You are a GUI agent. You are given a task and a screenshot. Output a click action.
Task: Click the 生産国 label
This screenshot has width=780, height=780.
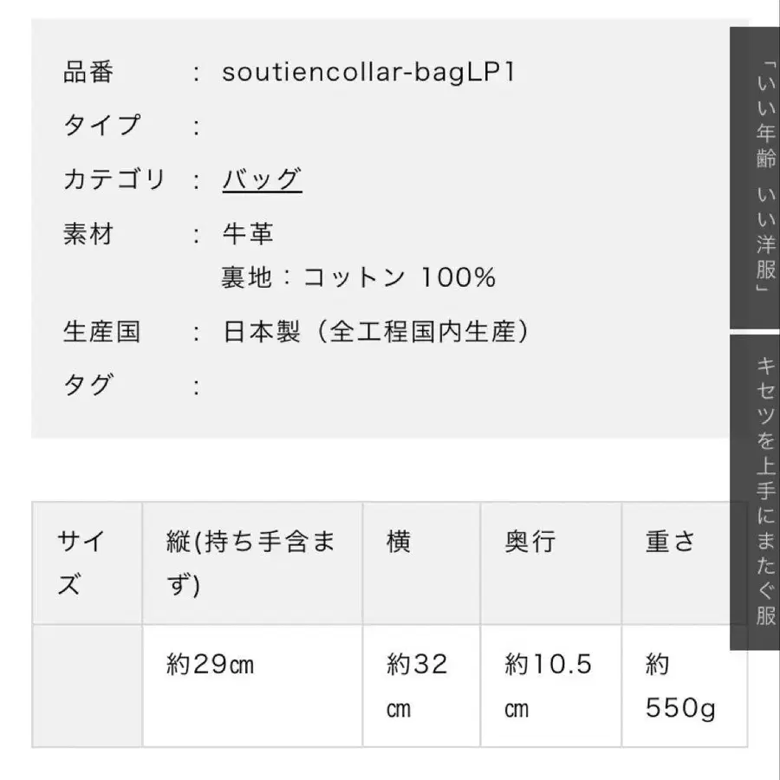pyautogui.click(x=101, y=332)
